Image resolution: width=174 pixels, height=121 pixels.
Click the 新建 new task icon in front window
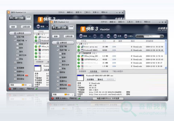(81, 36)
